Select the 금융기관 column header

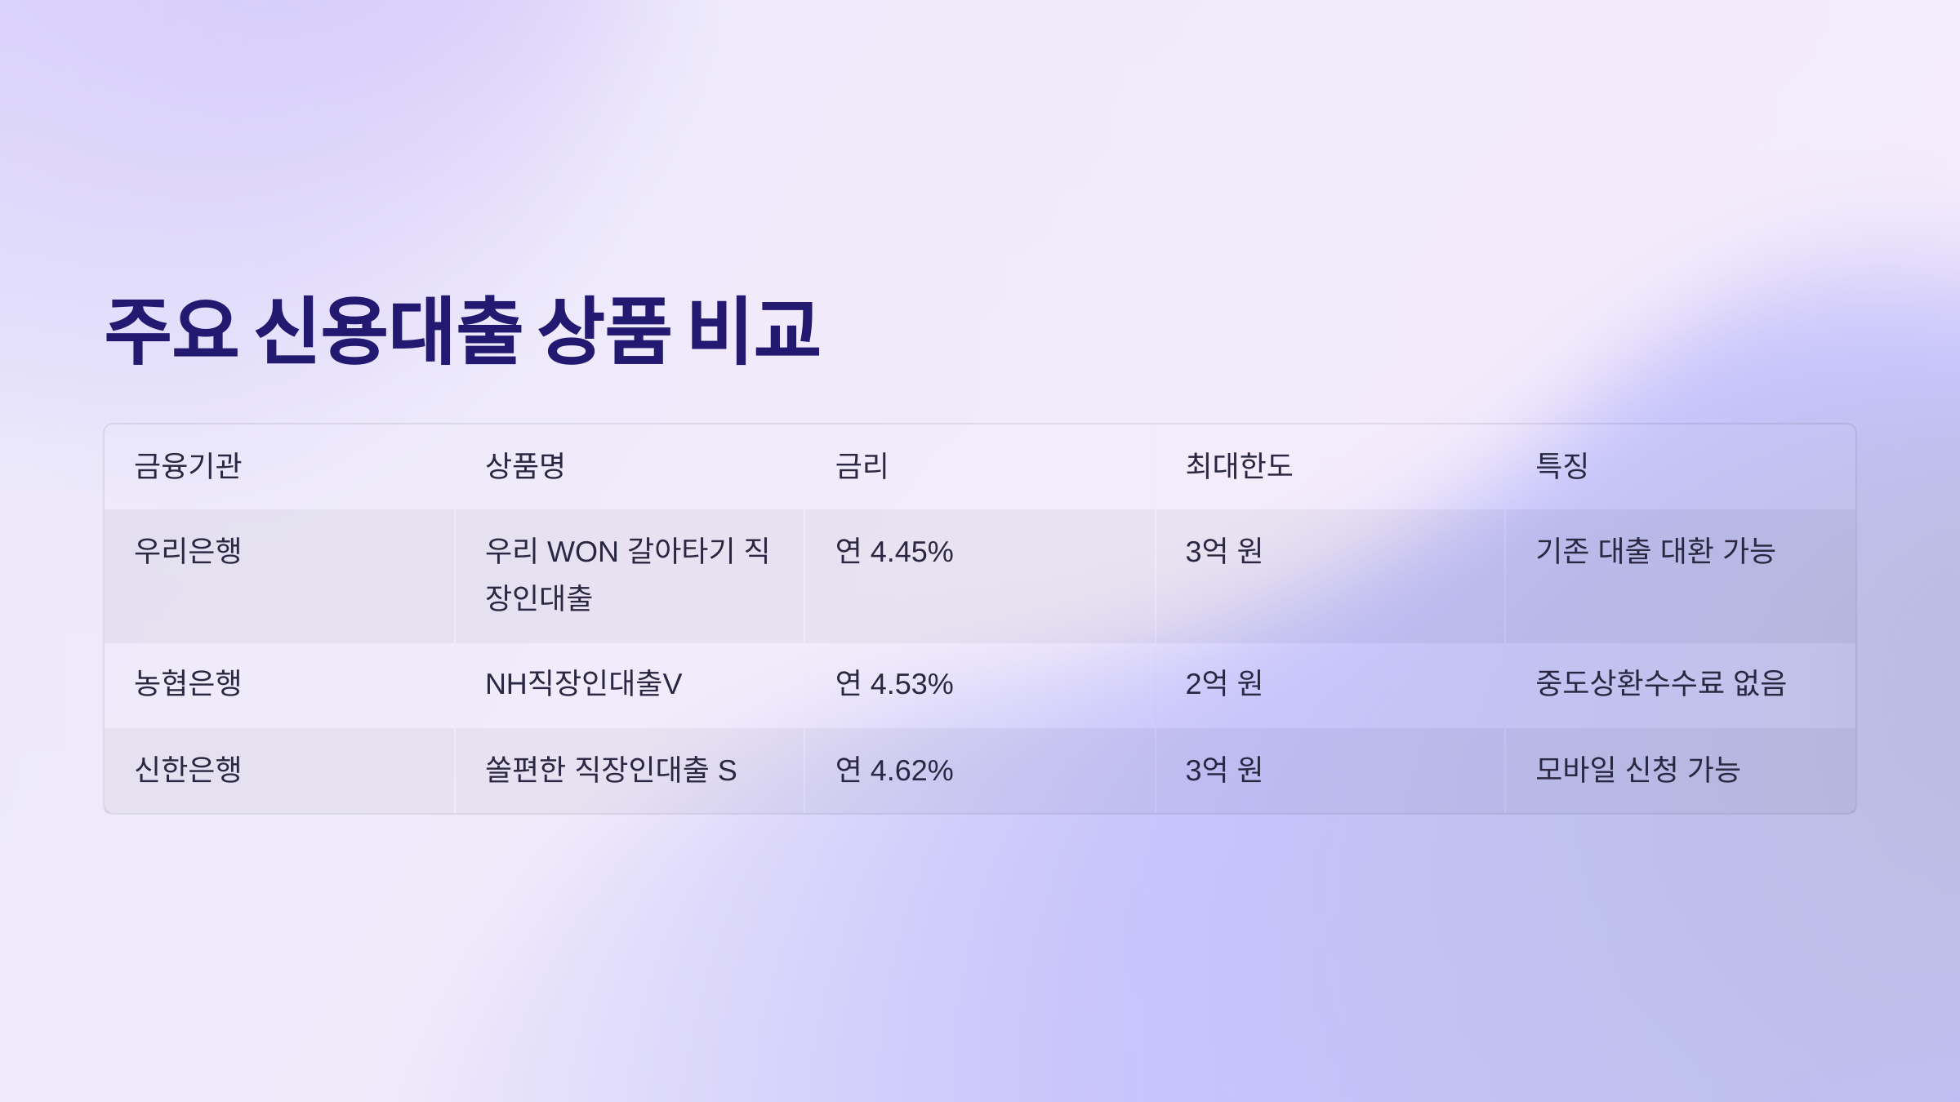[188, 466]
